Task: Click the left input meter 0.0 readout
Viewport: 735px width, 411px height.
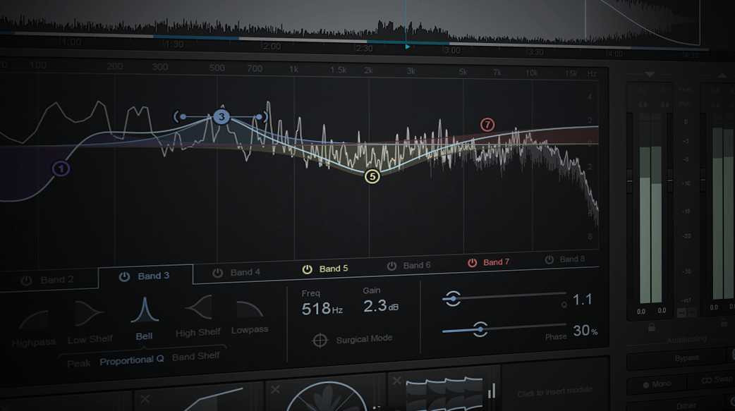Action: click(640, 312)
